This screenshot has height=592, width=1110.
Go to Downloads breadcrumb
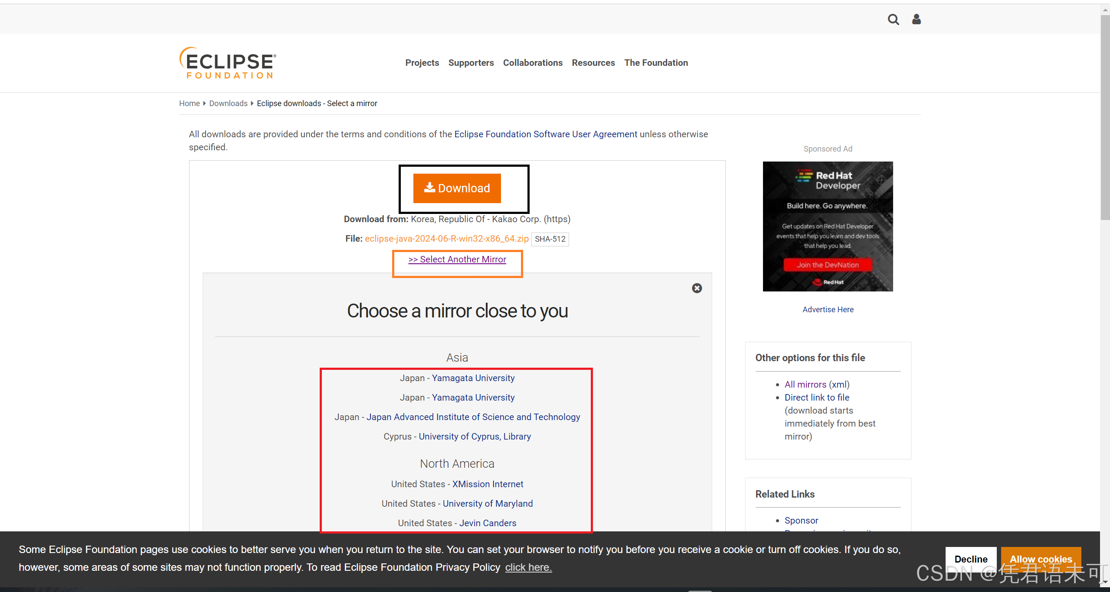(x=228, y=104)
